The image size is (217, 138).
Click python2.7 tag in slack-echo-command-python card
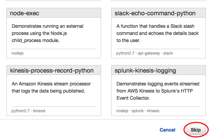(125, 53)
